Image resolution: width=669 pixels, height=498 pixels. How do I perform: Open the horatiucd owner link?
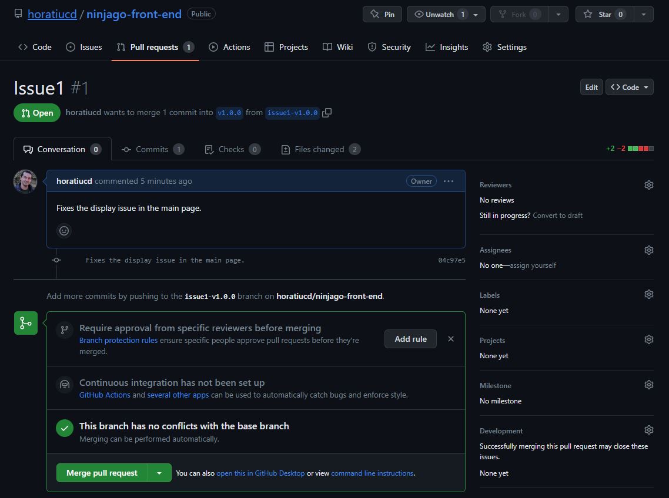[x=52, y=14]
